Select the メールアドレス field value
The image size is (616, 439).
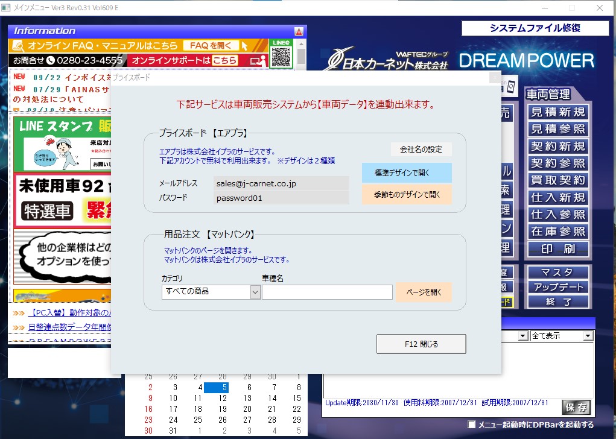[281, 183]
